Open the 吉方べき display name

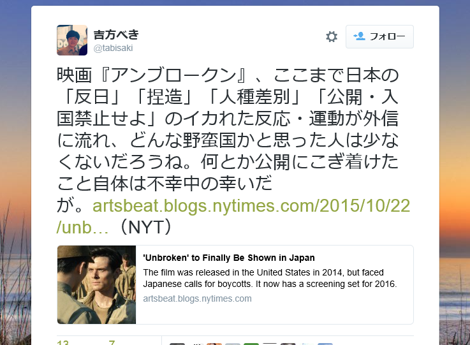click(x=116, y=34)
